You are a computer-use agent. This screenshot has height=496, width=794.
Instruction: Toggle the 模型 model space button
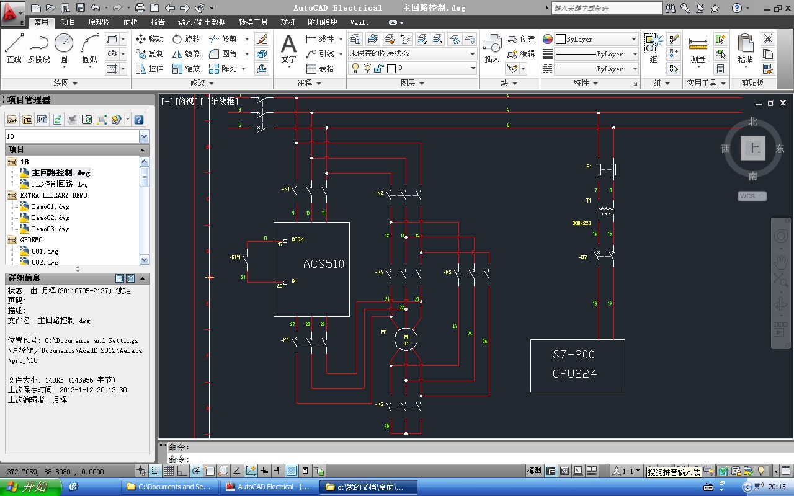[533, 471]
